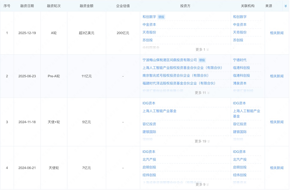Open 上海人工智能产业基金 in 关联机构 column
290x190 pixels.
246,114
